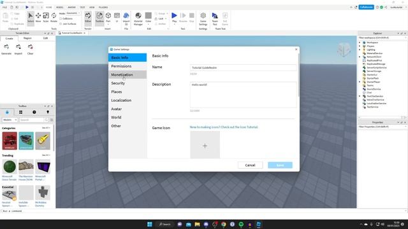This screenshot has height=229, width=408.
Task: Click the quick-access Play arrow in the title toolbar
Action: (27, 7)
